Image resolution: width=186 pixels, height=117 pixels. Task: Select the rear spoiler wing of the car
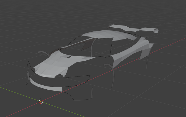[133, 28]
